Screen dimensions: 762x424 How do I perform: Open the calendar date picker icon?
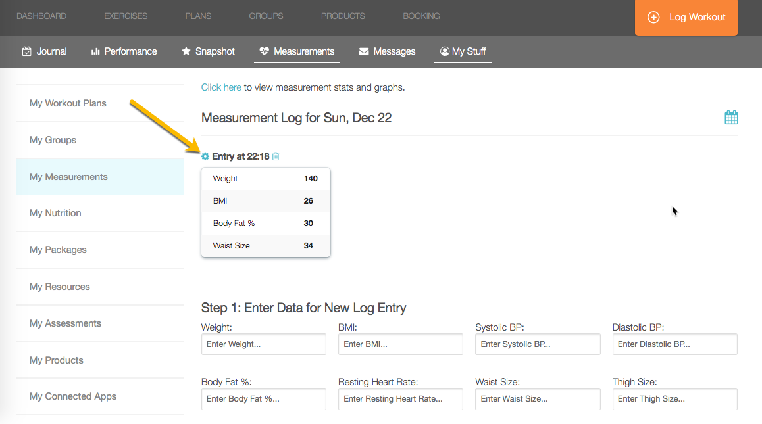pyautogui.click(x=731, y=118)
